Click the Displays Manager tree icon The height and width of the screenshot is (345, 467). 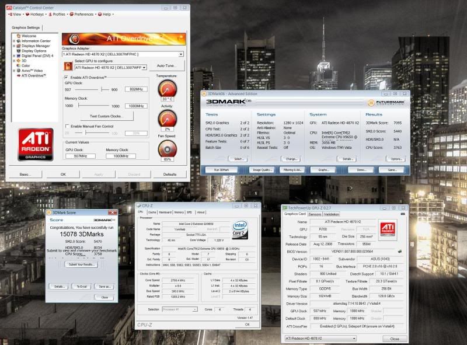[x=19, y=46]
